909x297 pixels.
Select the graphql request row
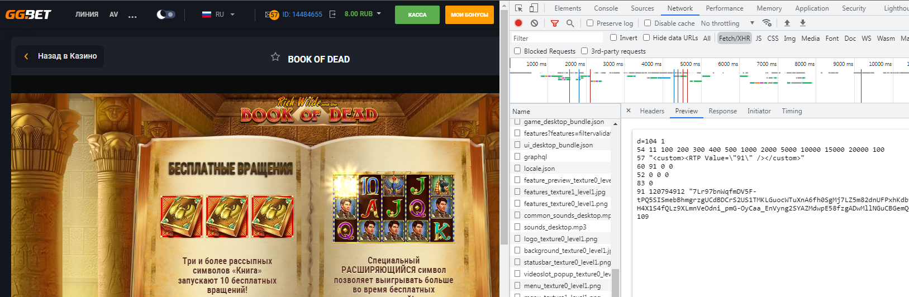[x=561, y=157]
